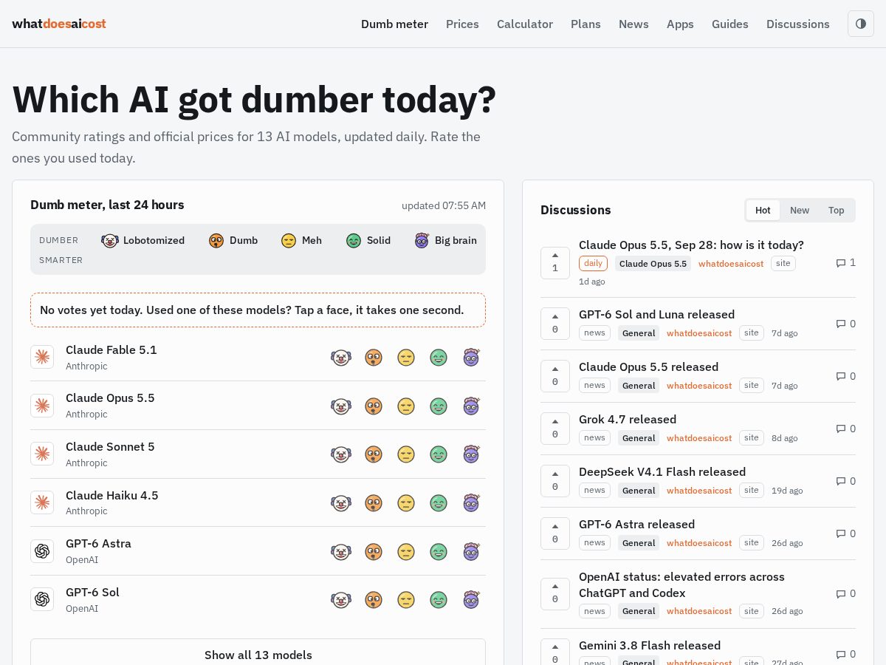Open the GPT-6 Sol model name
Screen dimensions: 886x665
point(92,592)
